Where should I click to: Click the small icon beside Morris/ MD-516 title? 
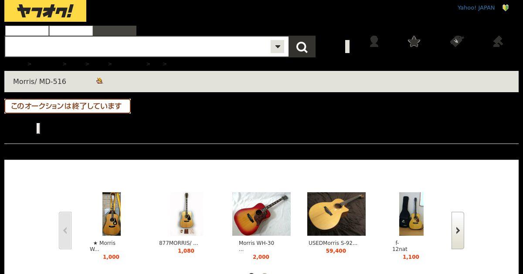click(100, 80)
